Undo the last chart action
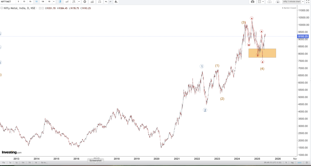Screen dimensions: 311x166 106,2
